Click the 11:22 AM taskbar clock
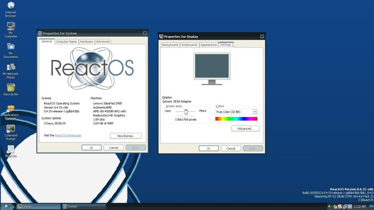 (360, 206)
